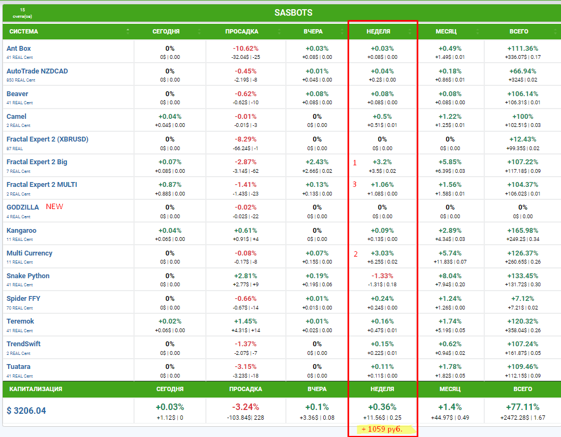Viewport: 561px width, 437px height.
Task: Click the Kangaroo system link
Action: [x=21, y=230]
